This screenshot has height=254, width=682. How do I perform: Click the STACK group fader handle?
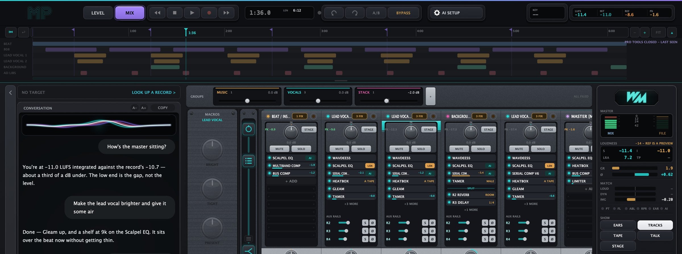386,101
